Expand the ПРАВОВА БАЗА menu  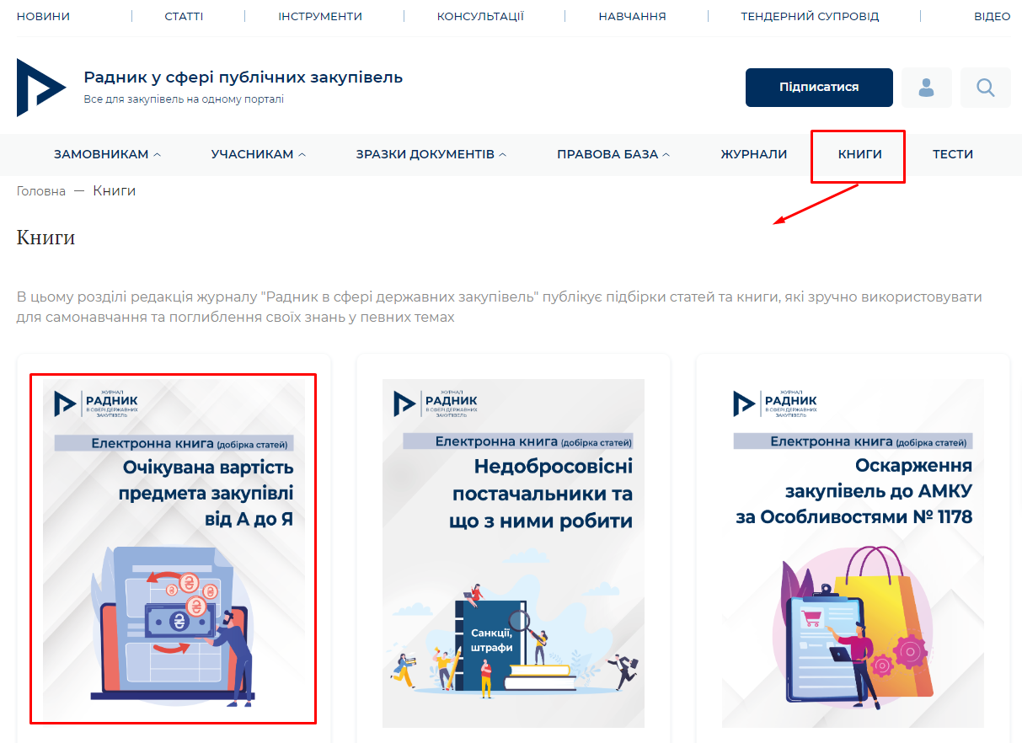point(613,154)
